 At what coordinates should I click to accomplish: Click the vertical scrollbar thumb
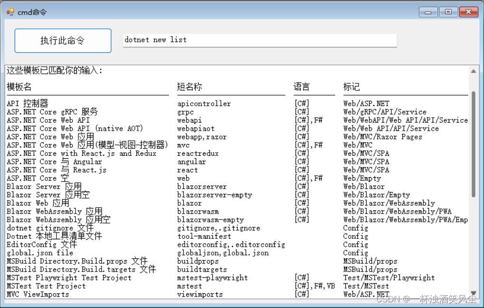pos(474,144)
